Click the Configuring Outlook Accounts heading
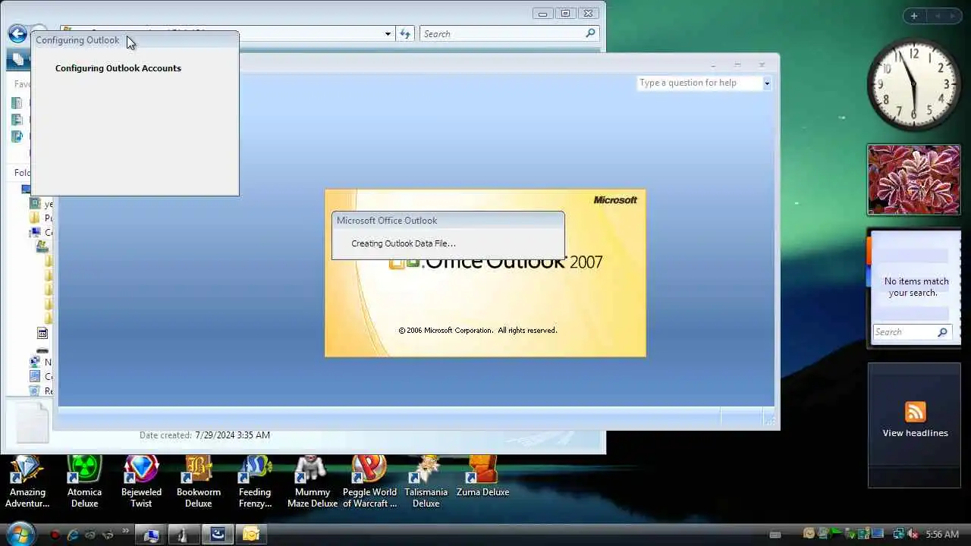971x546 pixels. point(118,68)
